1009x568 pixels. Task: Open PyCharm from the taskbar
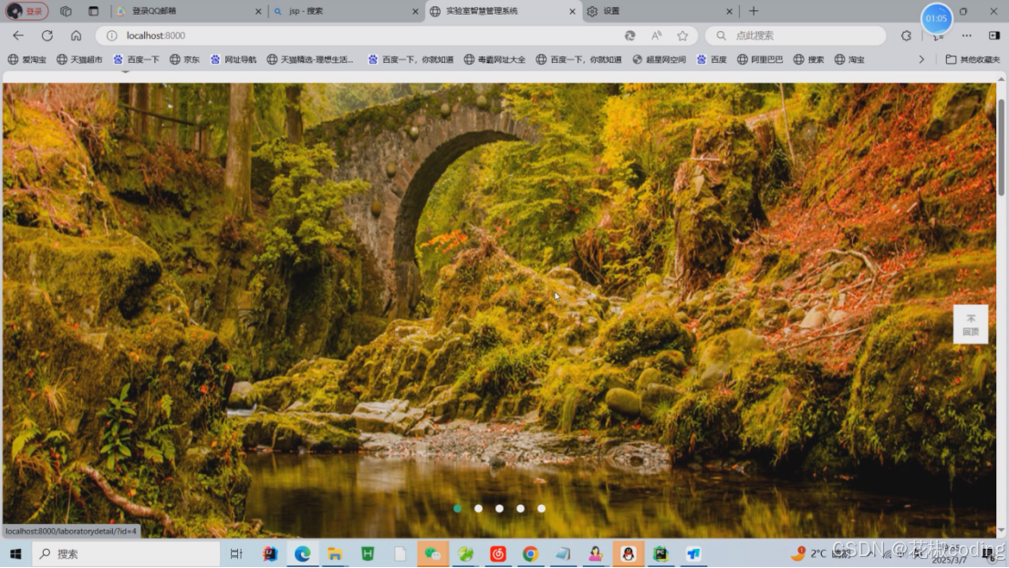[x=661, y=553]
